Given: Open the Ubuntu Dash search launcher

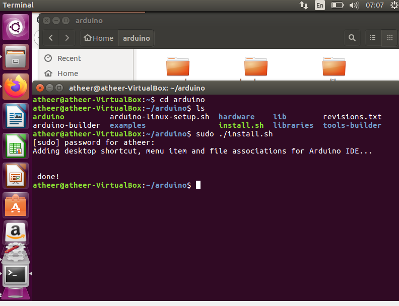Looking at the screenshot, I should [x=16, y=27].
